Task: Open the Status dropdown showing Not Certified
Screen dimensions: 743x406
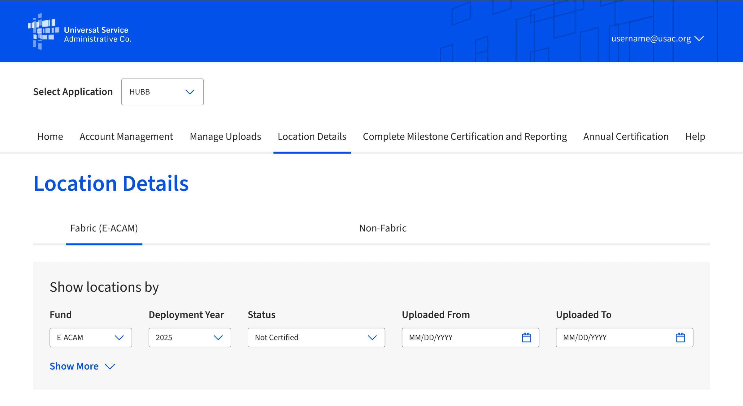Action: coord(316,337)
